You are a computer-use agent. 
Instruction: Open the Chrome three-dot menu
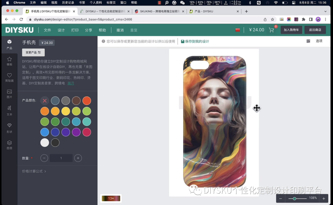325,19
